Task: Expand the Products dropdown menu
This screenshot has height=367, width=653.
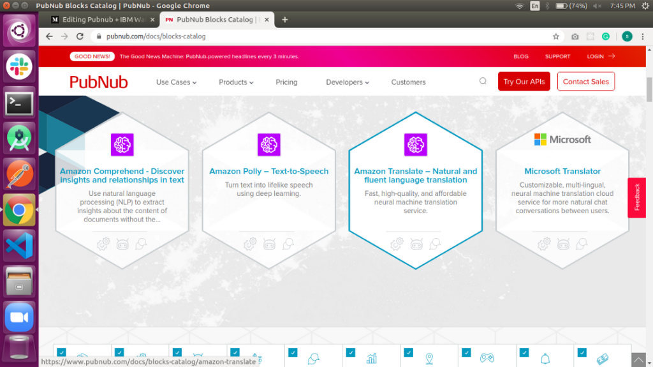Action: tap(236, 82)
